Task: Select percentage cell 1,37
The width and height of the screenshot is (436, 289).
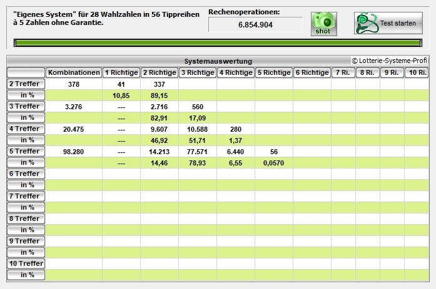Action: tap(236, 140)
